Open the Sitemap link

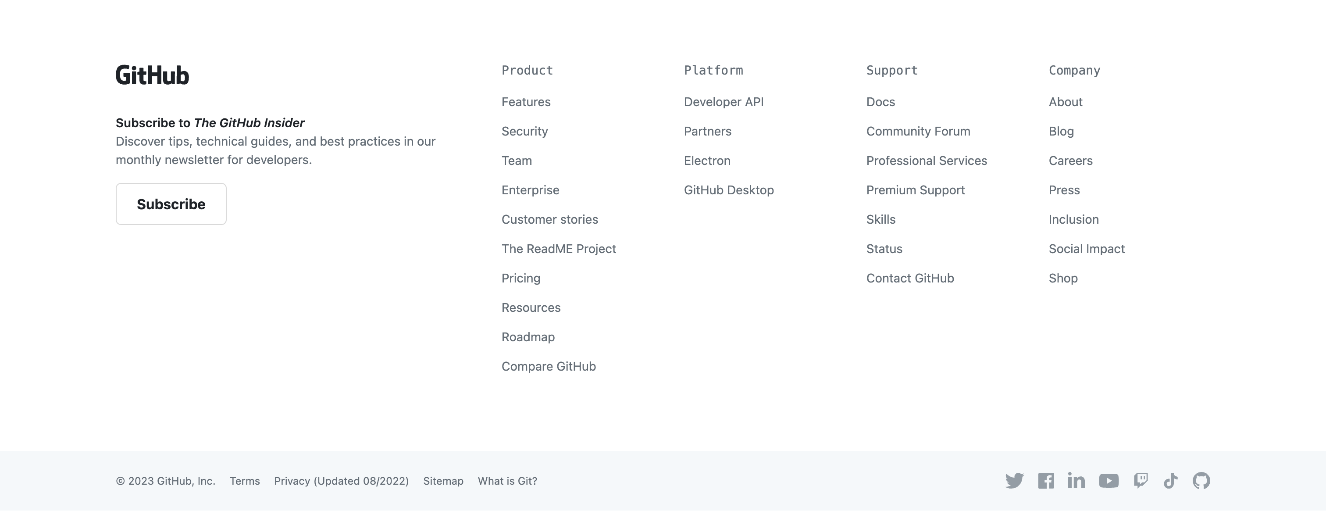(x=443, y=481)
